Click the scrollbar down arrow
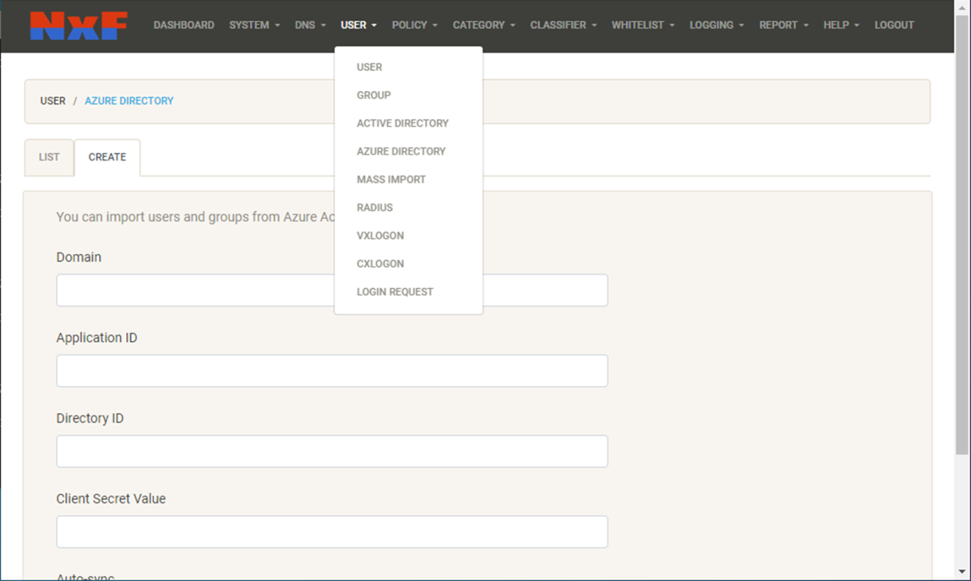 (962, 572)
